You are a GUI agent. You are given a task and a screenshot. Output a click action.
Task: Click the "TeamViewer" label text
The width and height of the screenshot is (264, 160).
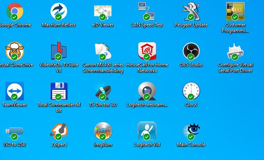click(x=15, y=105)
